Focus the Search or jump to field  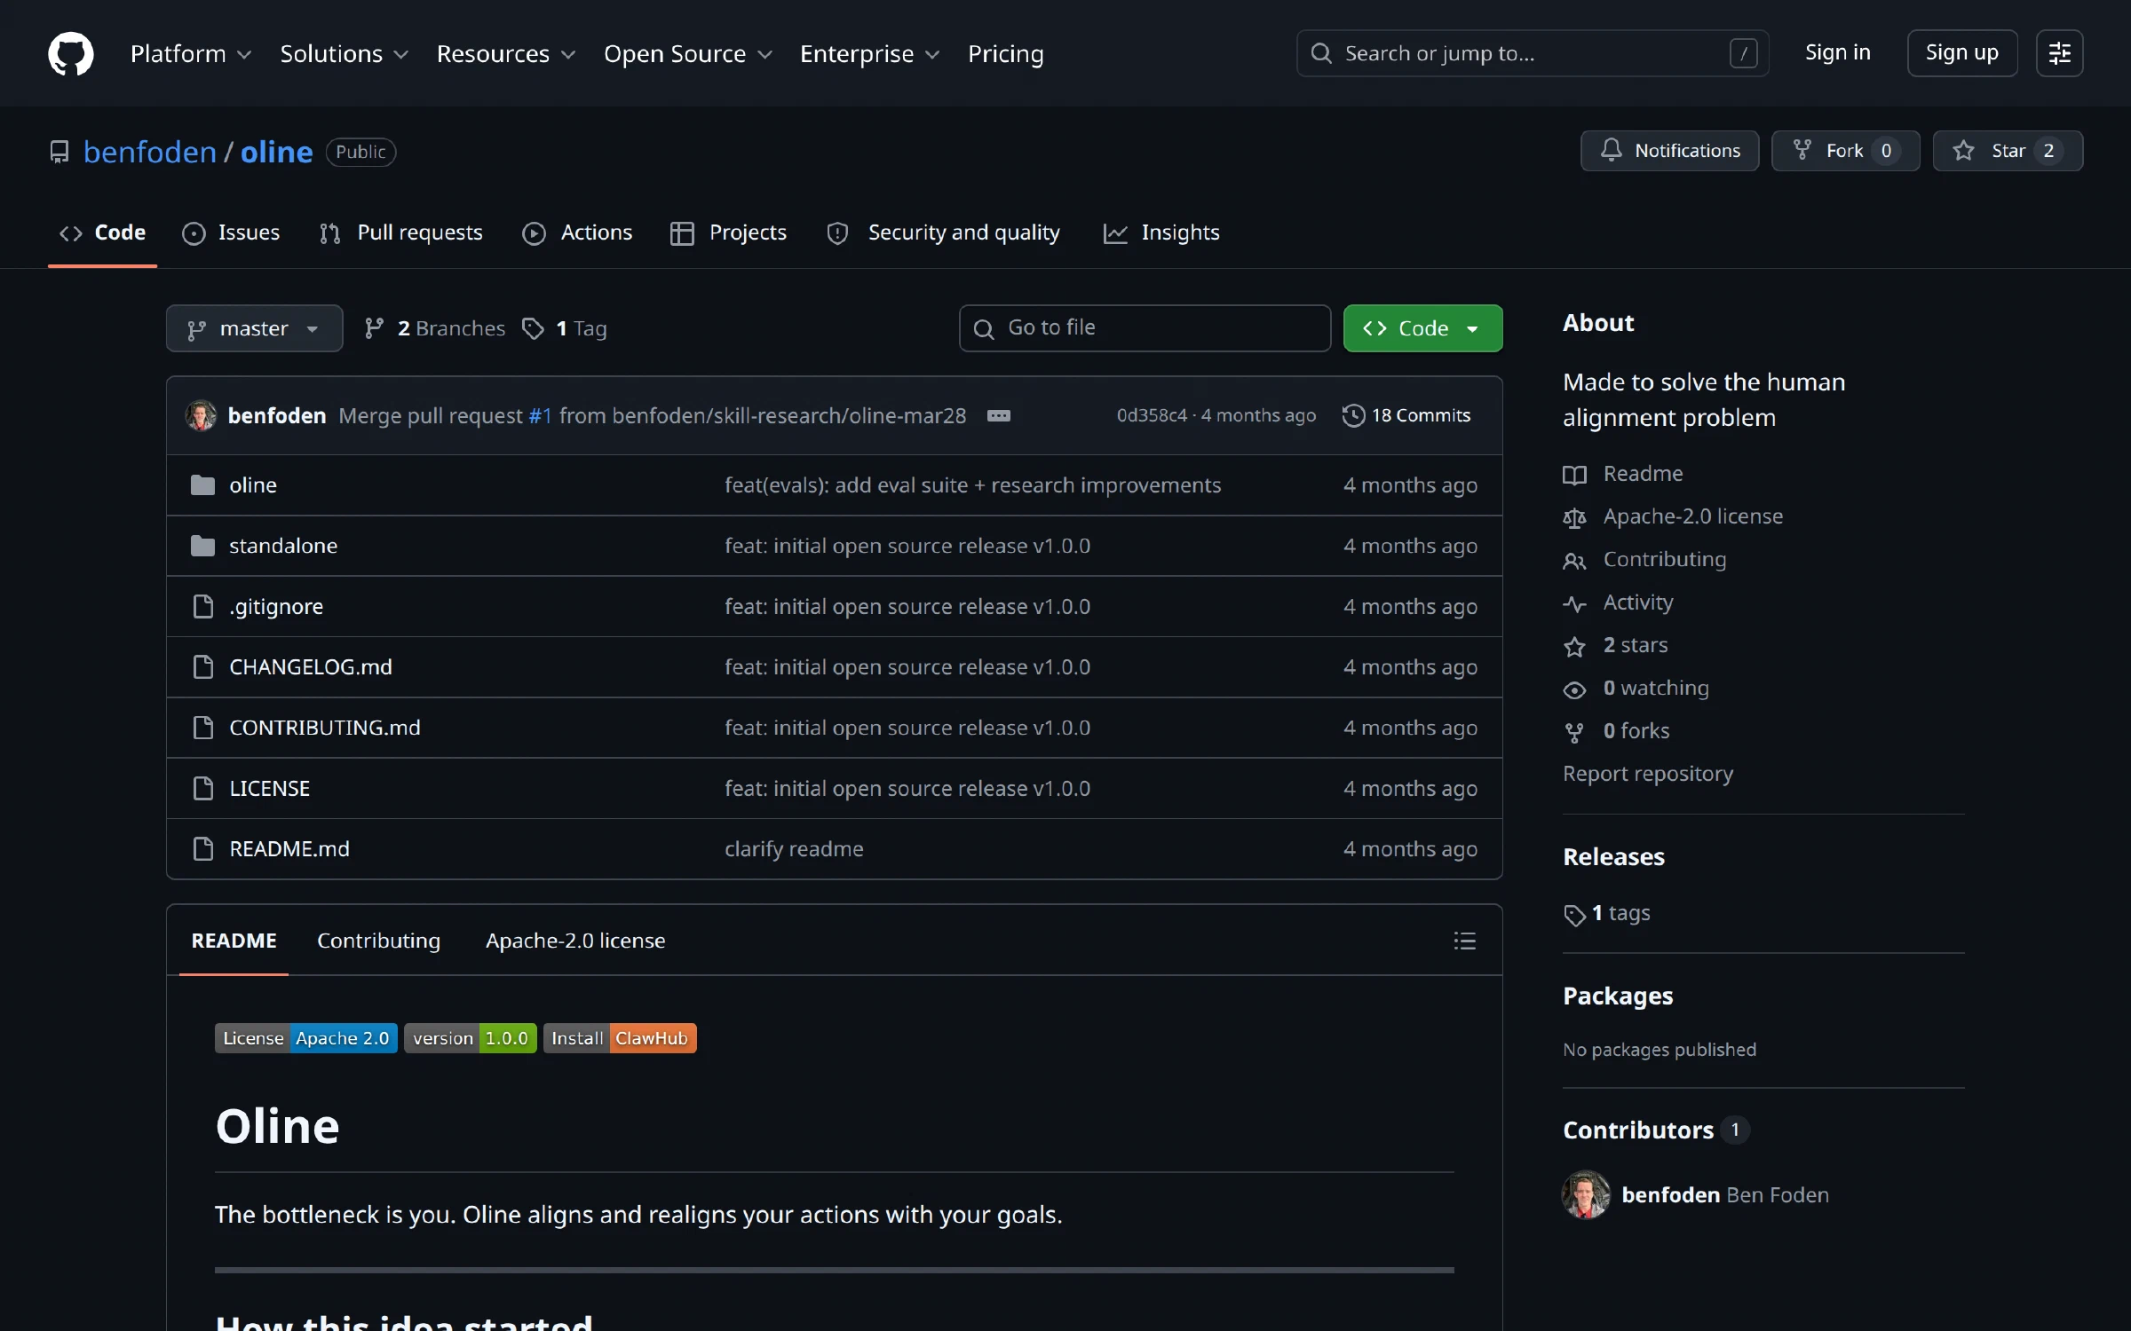[1533, 53]
